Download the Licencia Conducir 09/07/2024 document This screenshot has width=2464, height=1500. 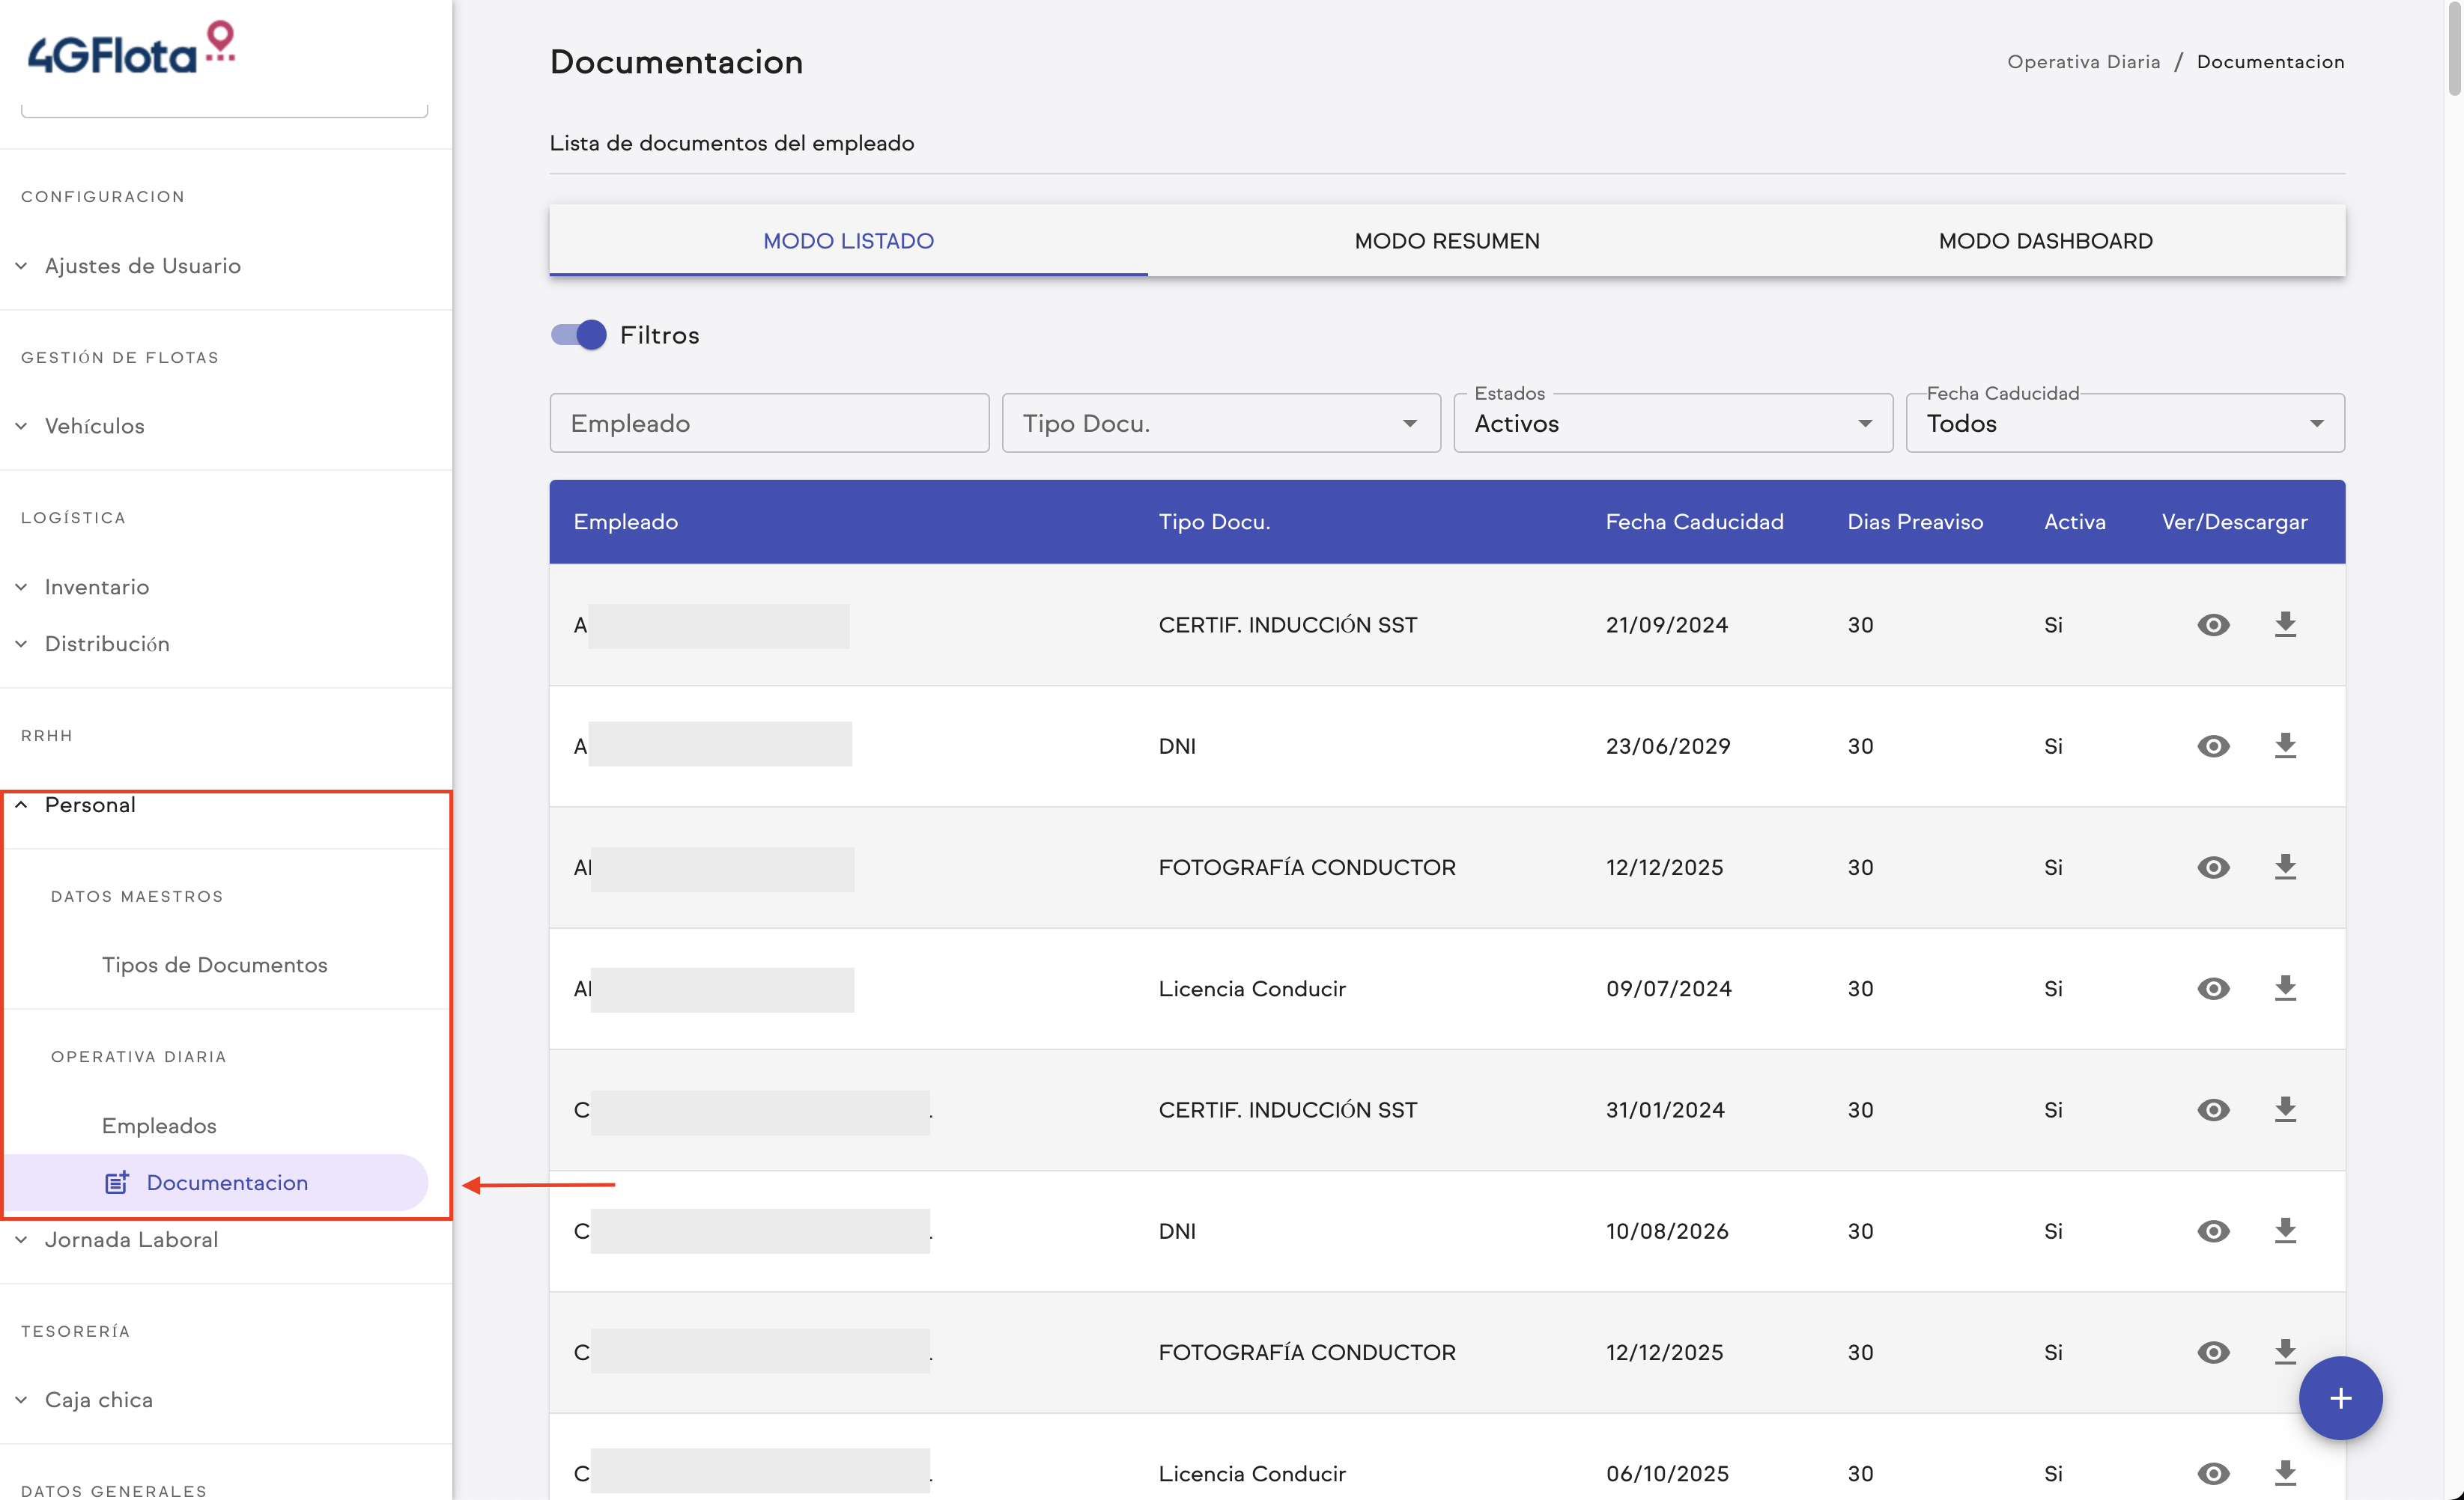tap(2284, 988)
